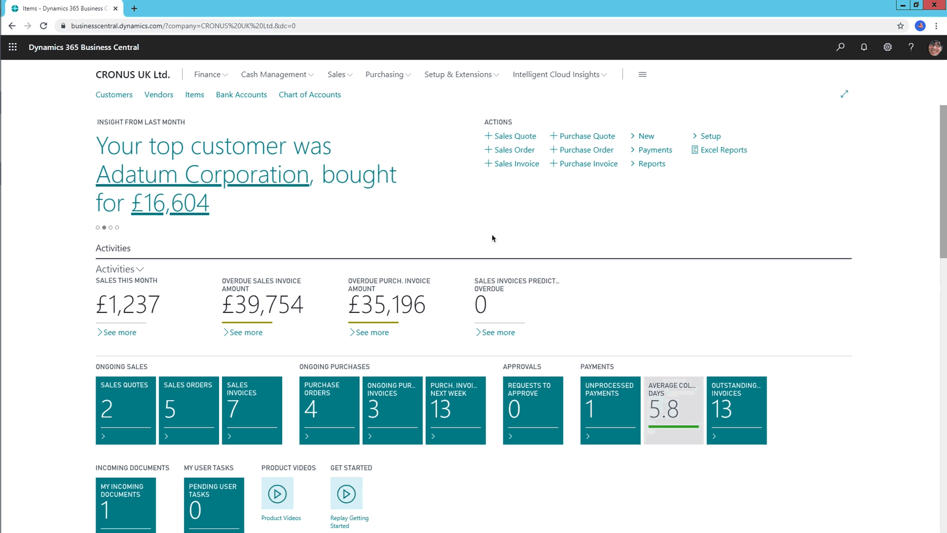947x533 pixels.
Task: Select the first insight carousel dot
Action: coord(98,228)
